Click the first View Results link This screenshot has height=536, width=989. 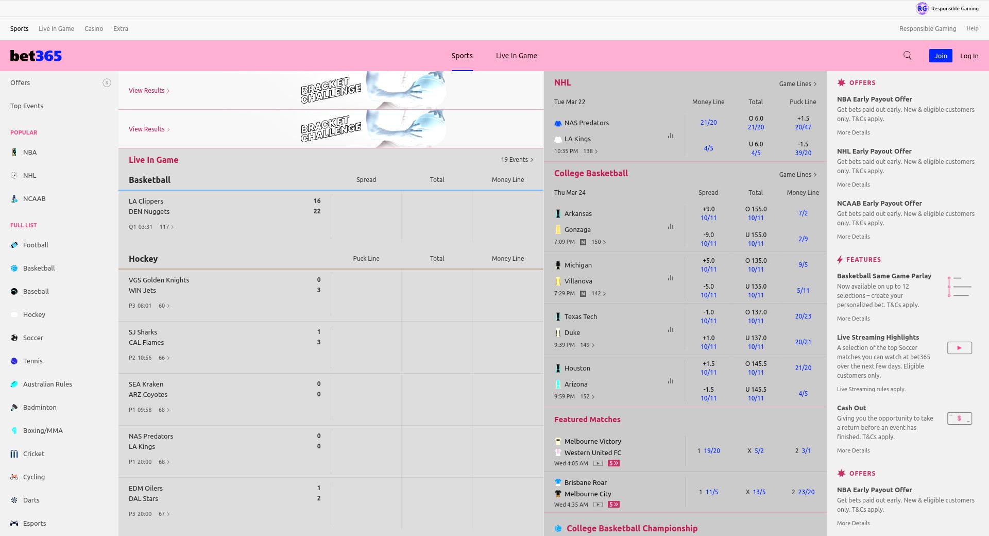click(149, 90)
